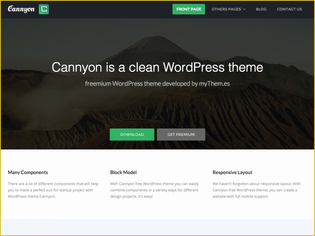The height and width of the screenshot is (236, 315).
Task: Open the Contact Us page
Action: [x=289, y=9]
